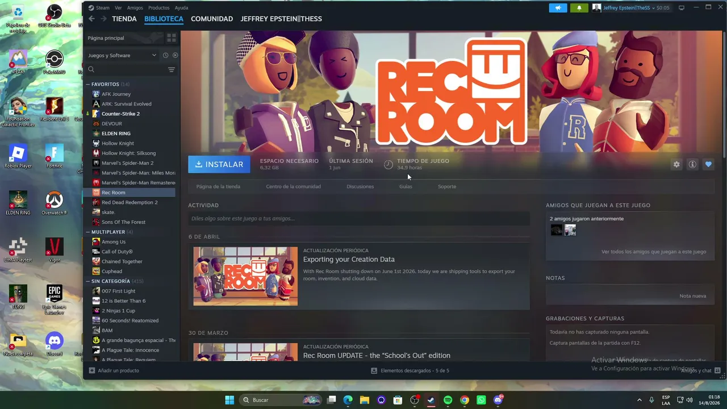Select the Epic Games Launcher desktop icon
The image size is (727, 409).
pyautogui.click(x=54, y=299)
